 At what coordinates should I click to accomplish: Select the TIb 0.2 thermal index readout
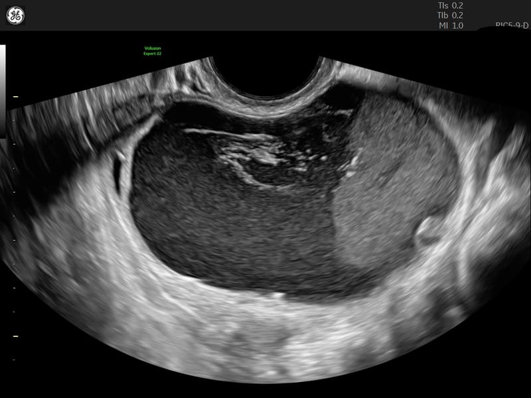coord(451,15)
